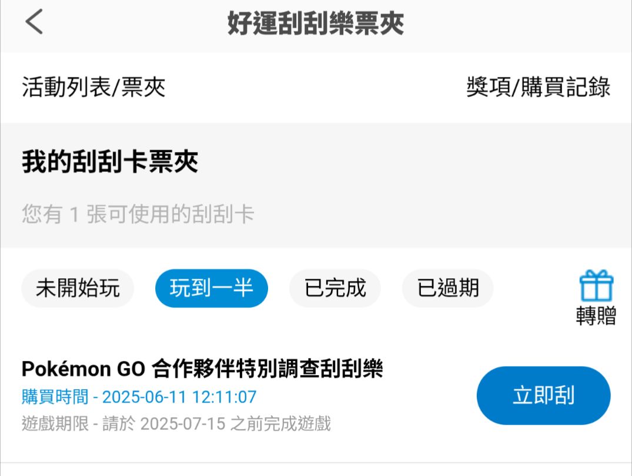Click the 2025-07-15 deadline date
This screenshot has height=476, width=632.
point(182,423)
